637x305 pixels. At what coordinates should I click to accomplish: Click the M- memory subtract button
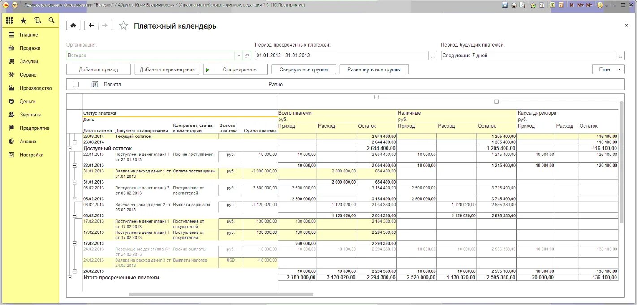click(590, 5)
